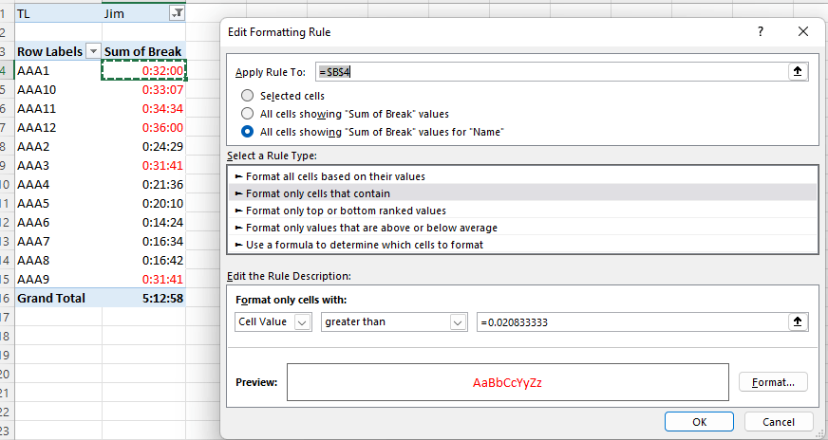Image resolution: width=828 pixels, height=440 pixels.
Task: Click the AAA8 row label
Action: point(59,261)
